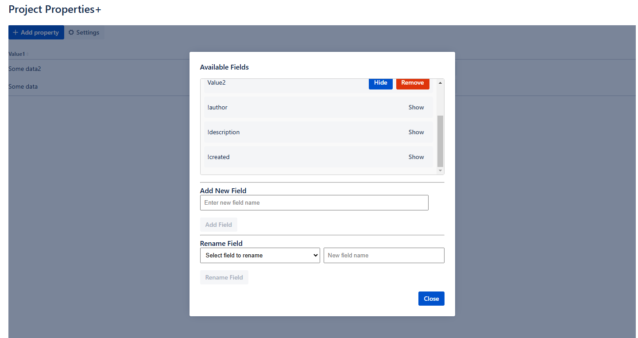Click the !created field row label
Viewport: 638px width, 338px height.
[x=218, y=157]
